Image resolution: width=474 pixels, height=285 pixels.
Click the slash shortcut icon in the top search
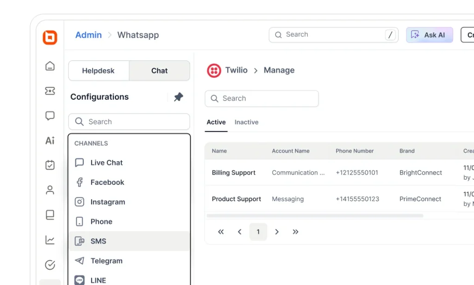[390, 35]
